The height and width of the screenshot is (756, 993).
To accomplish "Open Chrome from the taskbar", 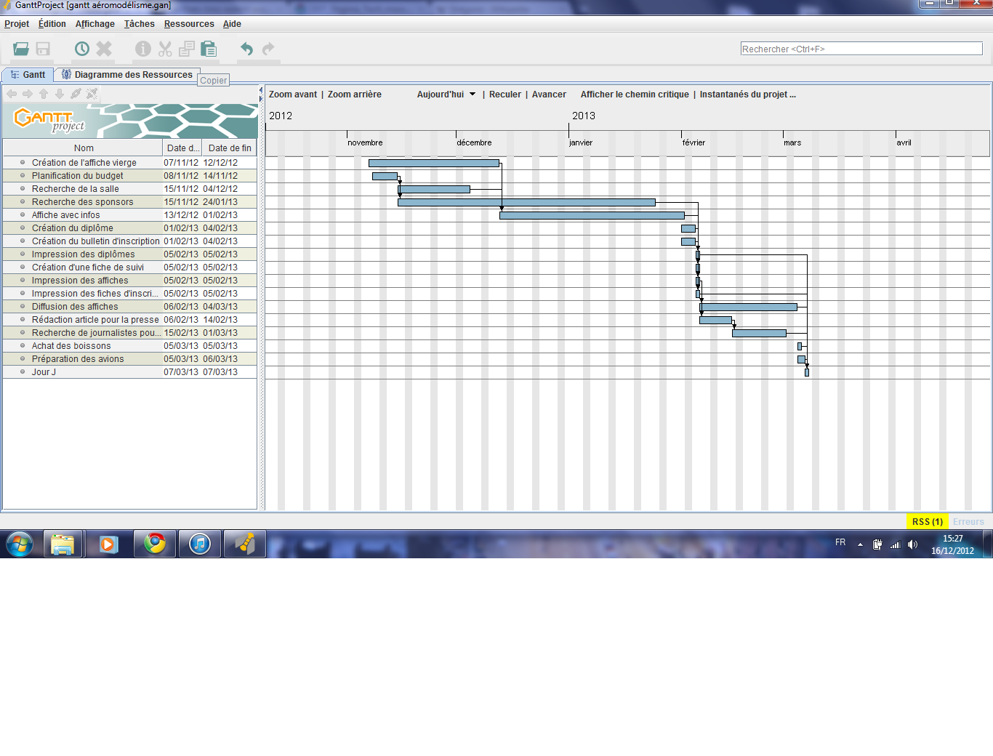I will point(155,544).
